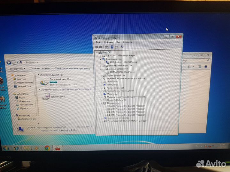The width and height of the screenshot is (230, 172).
Task: Click Компьютер in the Explorer address bar
Action: 32,62
